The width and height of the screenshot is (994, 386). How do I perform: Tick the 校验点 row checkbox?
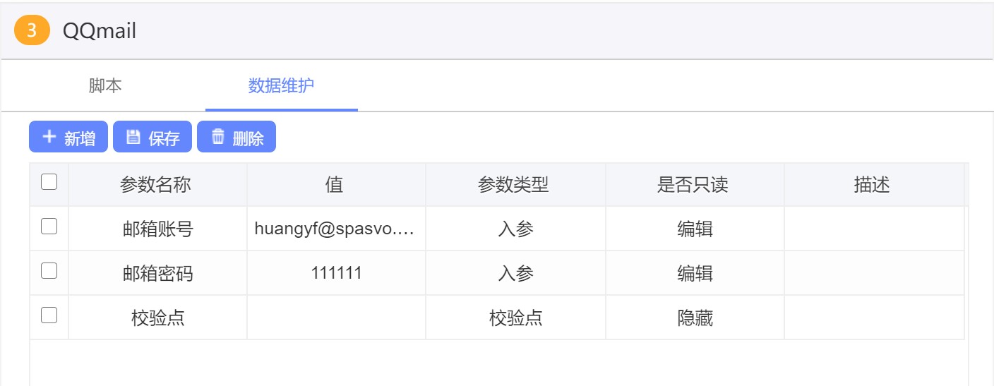pos(49,315)
